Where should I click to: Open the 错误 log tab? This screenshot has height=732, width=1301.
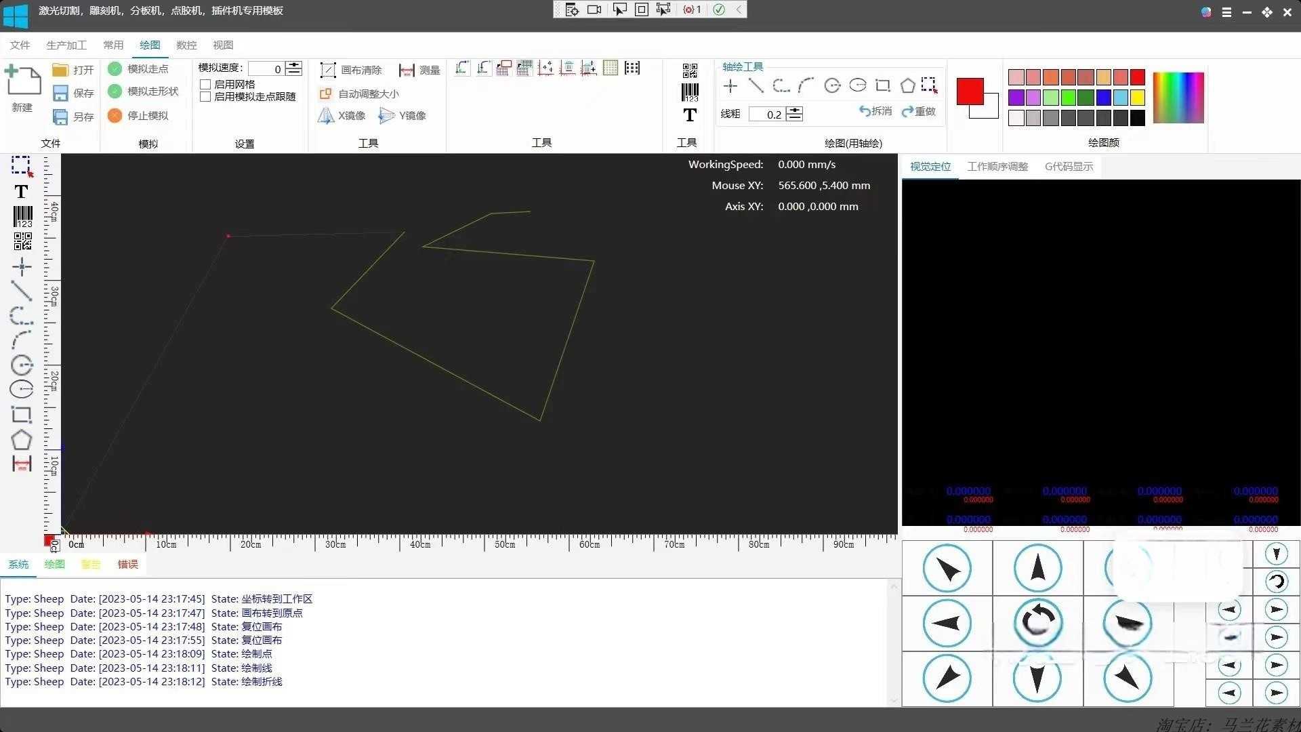click(127, 564)
